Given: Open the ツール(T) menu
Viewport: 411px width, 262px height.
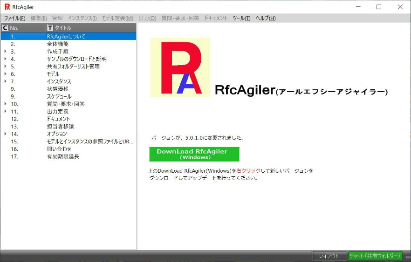Looking at the screenshot, I should (x=241, y=18).
